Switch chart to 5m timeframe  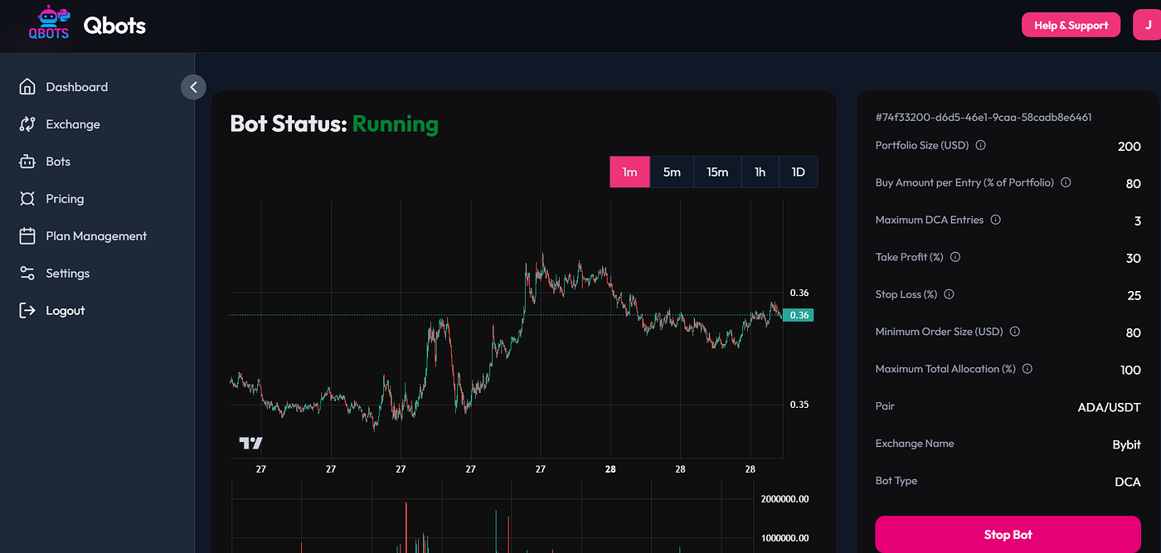672,172
